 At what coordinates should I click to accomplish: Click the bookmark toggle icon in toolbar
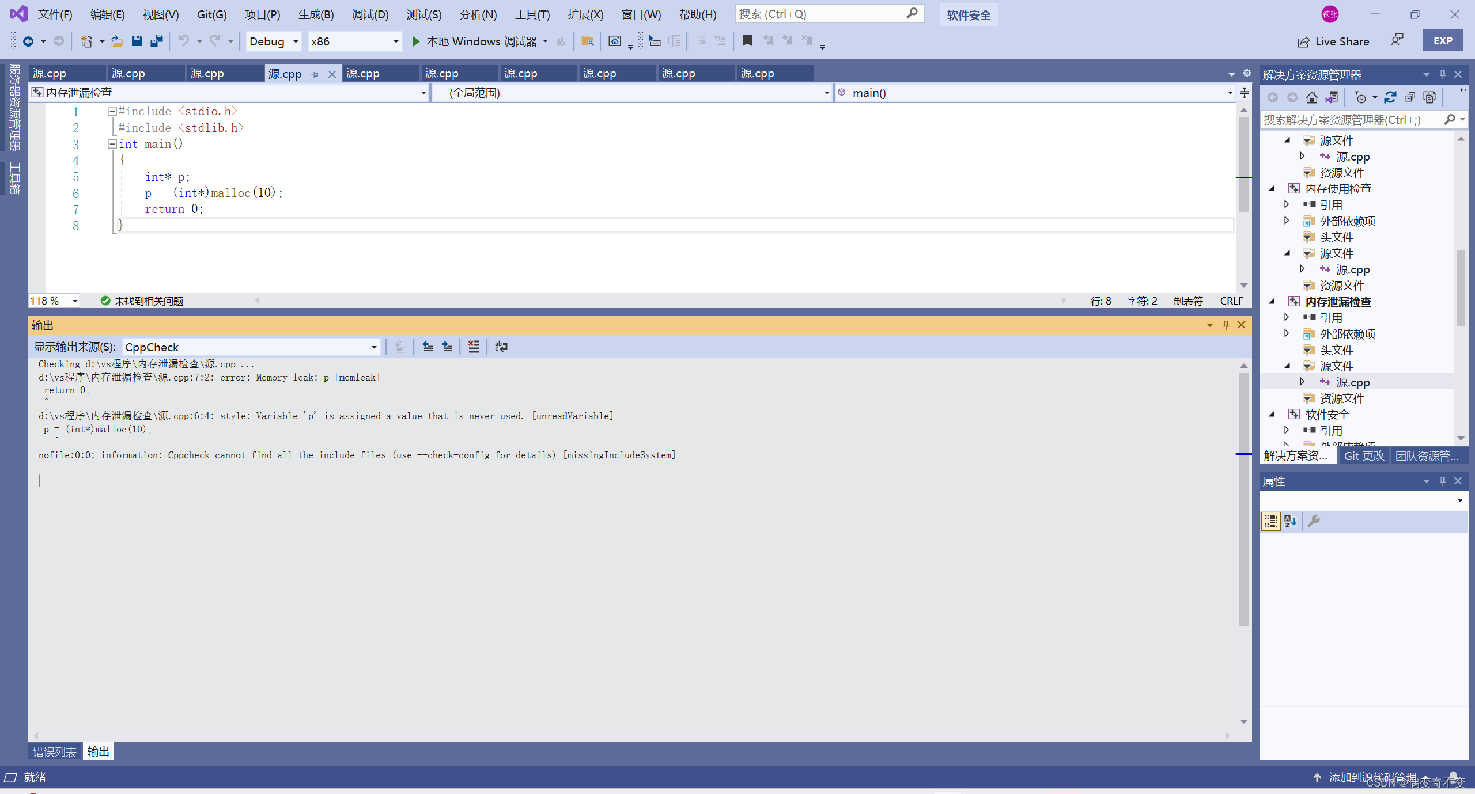click(747, 41)
